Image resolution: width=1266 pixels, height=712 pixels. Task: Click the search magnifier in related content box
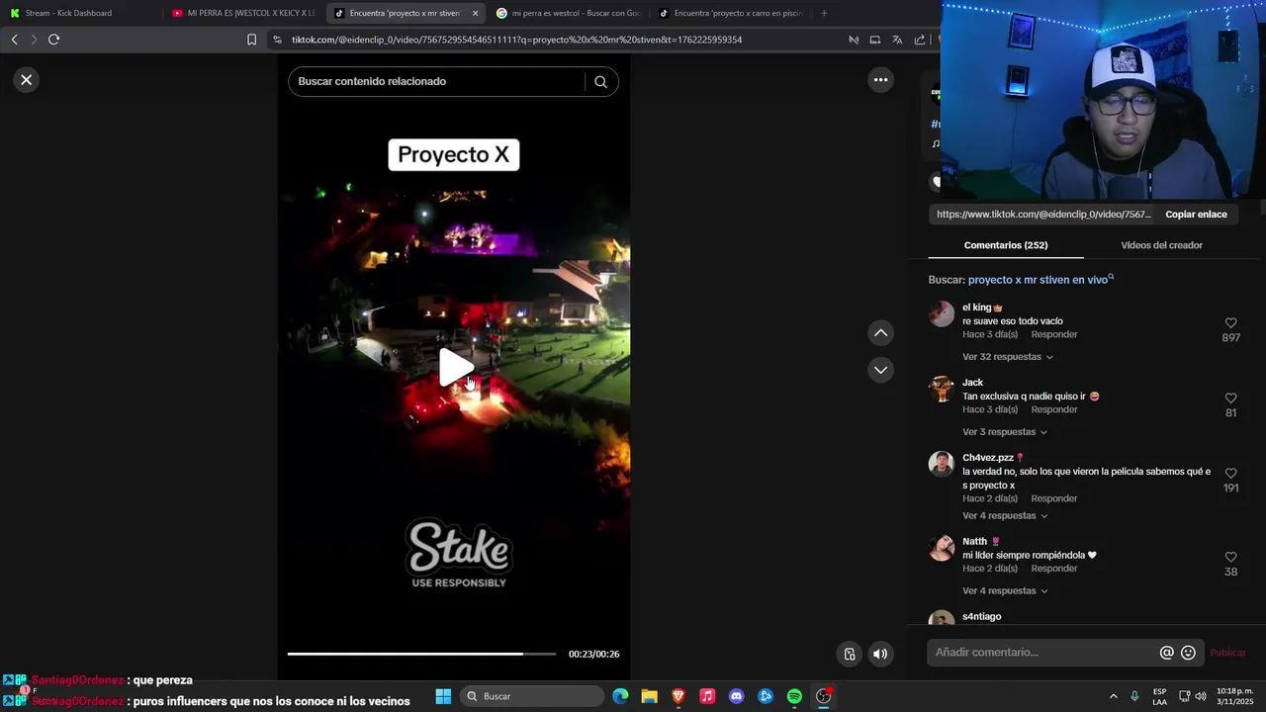(600, 82)
